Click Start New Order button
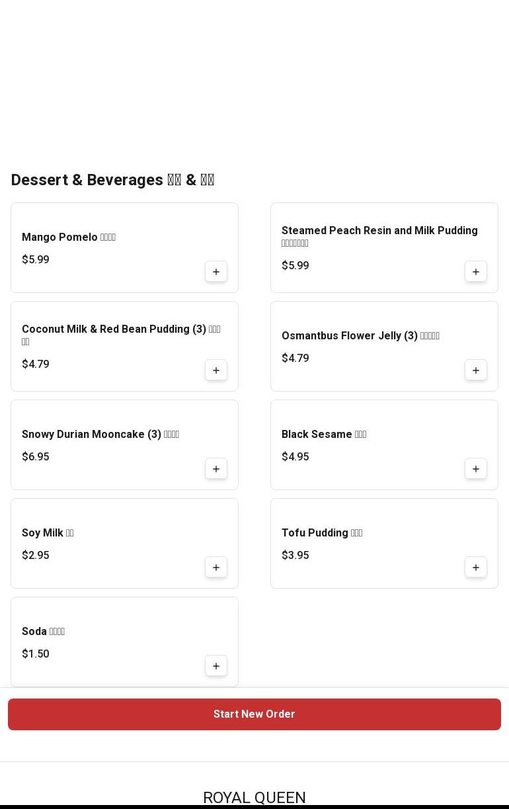Screen dimensions: 509x809 pos(255,714)
